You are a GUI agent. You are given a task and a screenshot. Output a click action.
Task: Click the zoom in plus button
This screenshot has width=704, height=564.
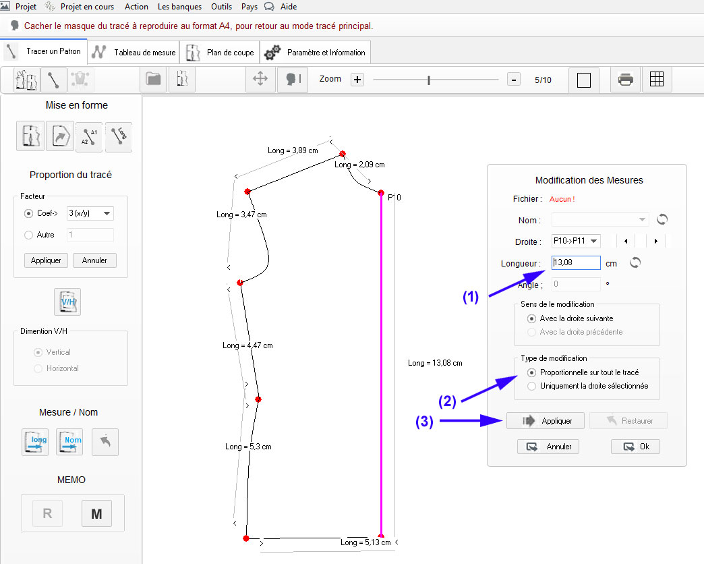coord(357,80)
